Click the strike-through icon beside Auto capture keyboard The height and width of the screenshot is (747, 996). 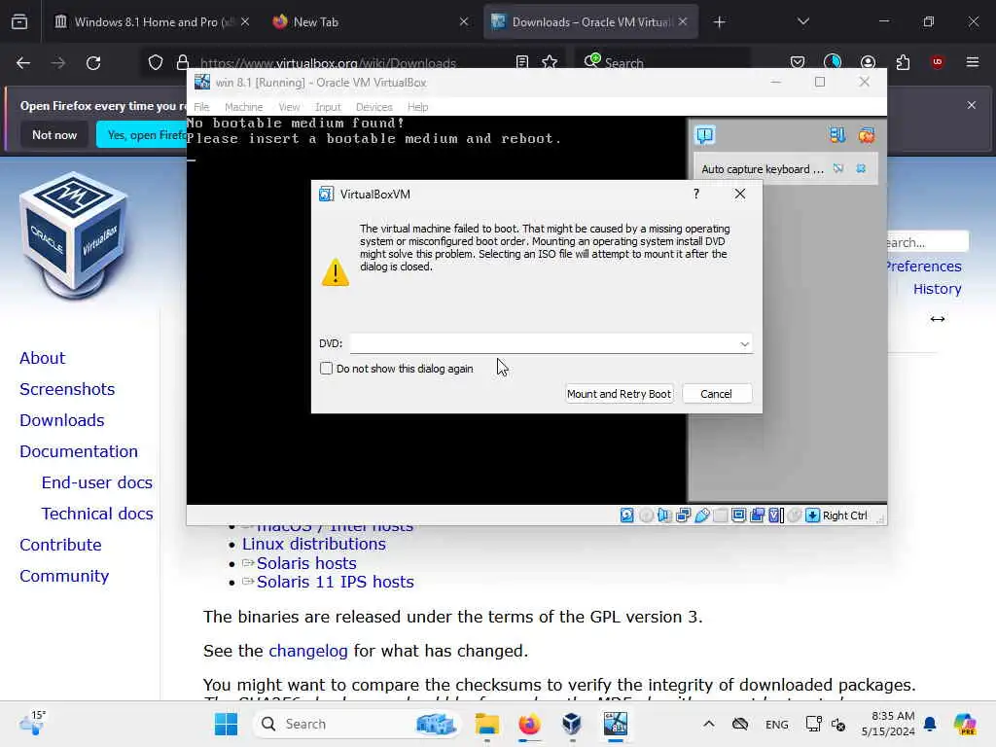pyautogui.click(x=838, y=168)
